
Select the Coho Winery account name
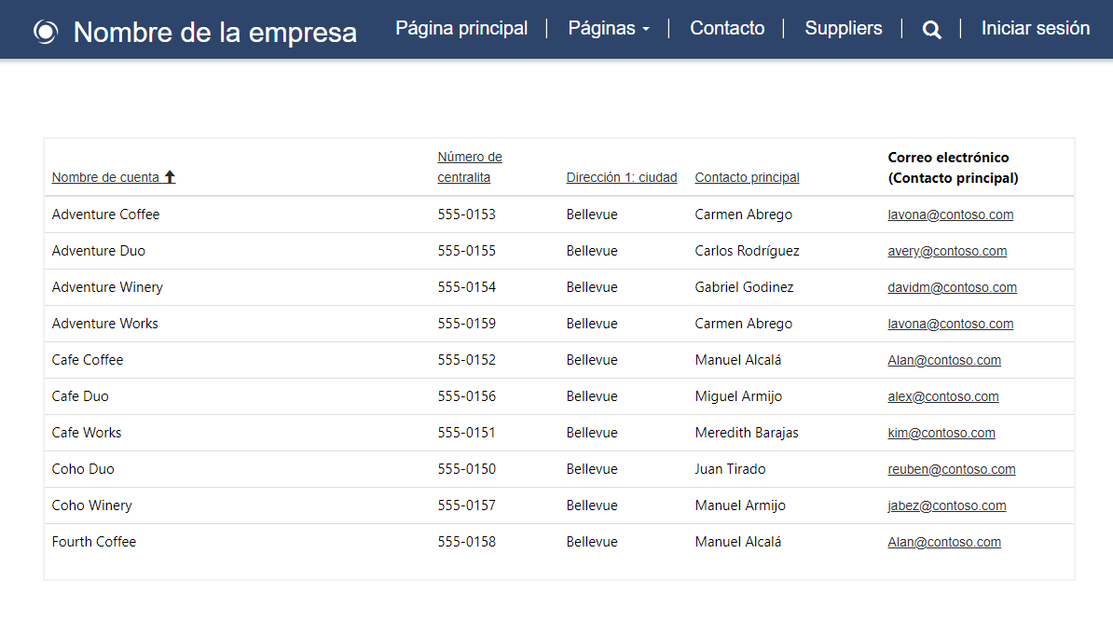click(91, 505)
